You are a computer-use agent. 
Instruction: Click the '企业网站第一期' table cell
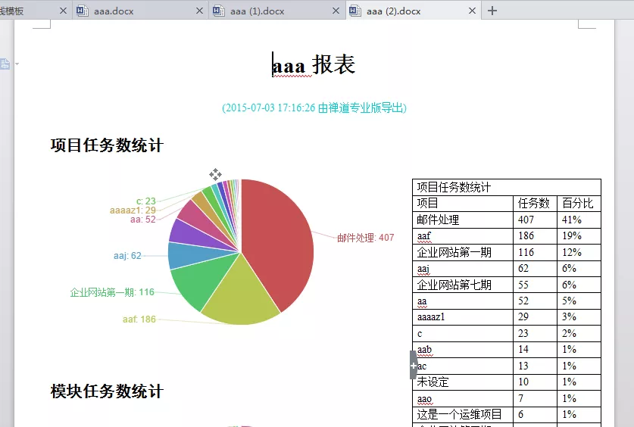coord(463,252)
